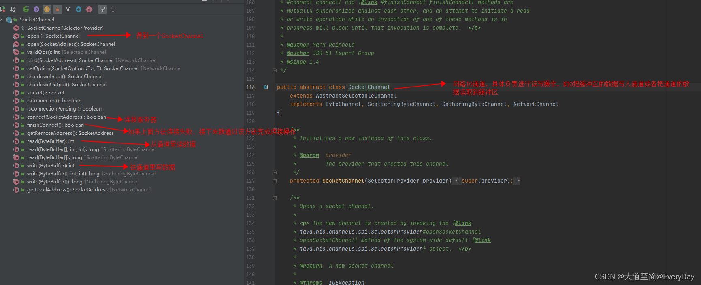Toggle Show Inherited members icon
The image size is (701, 285).
(x=26, y=9)
